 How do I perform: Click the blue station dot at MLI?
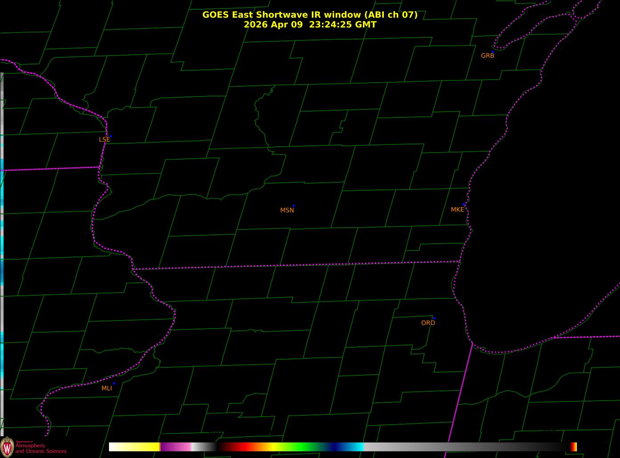114,383
